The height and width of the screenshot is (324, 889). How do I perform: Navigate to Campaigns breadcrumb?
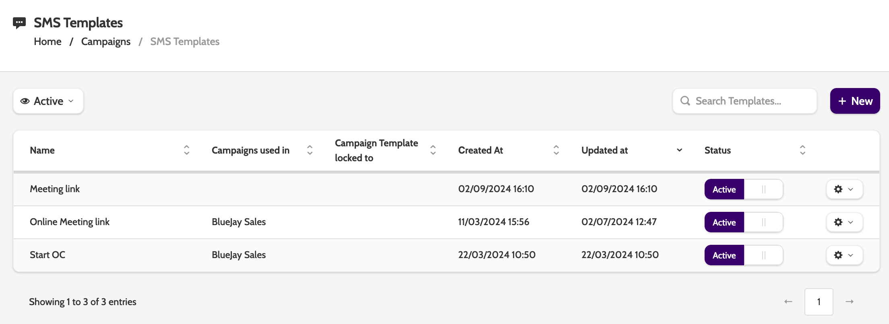pyautogui.click(x=105, y=42)
